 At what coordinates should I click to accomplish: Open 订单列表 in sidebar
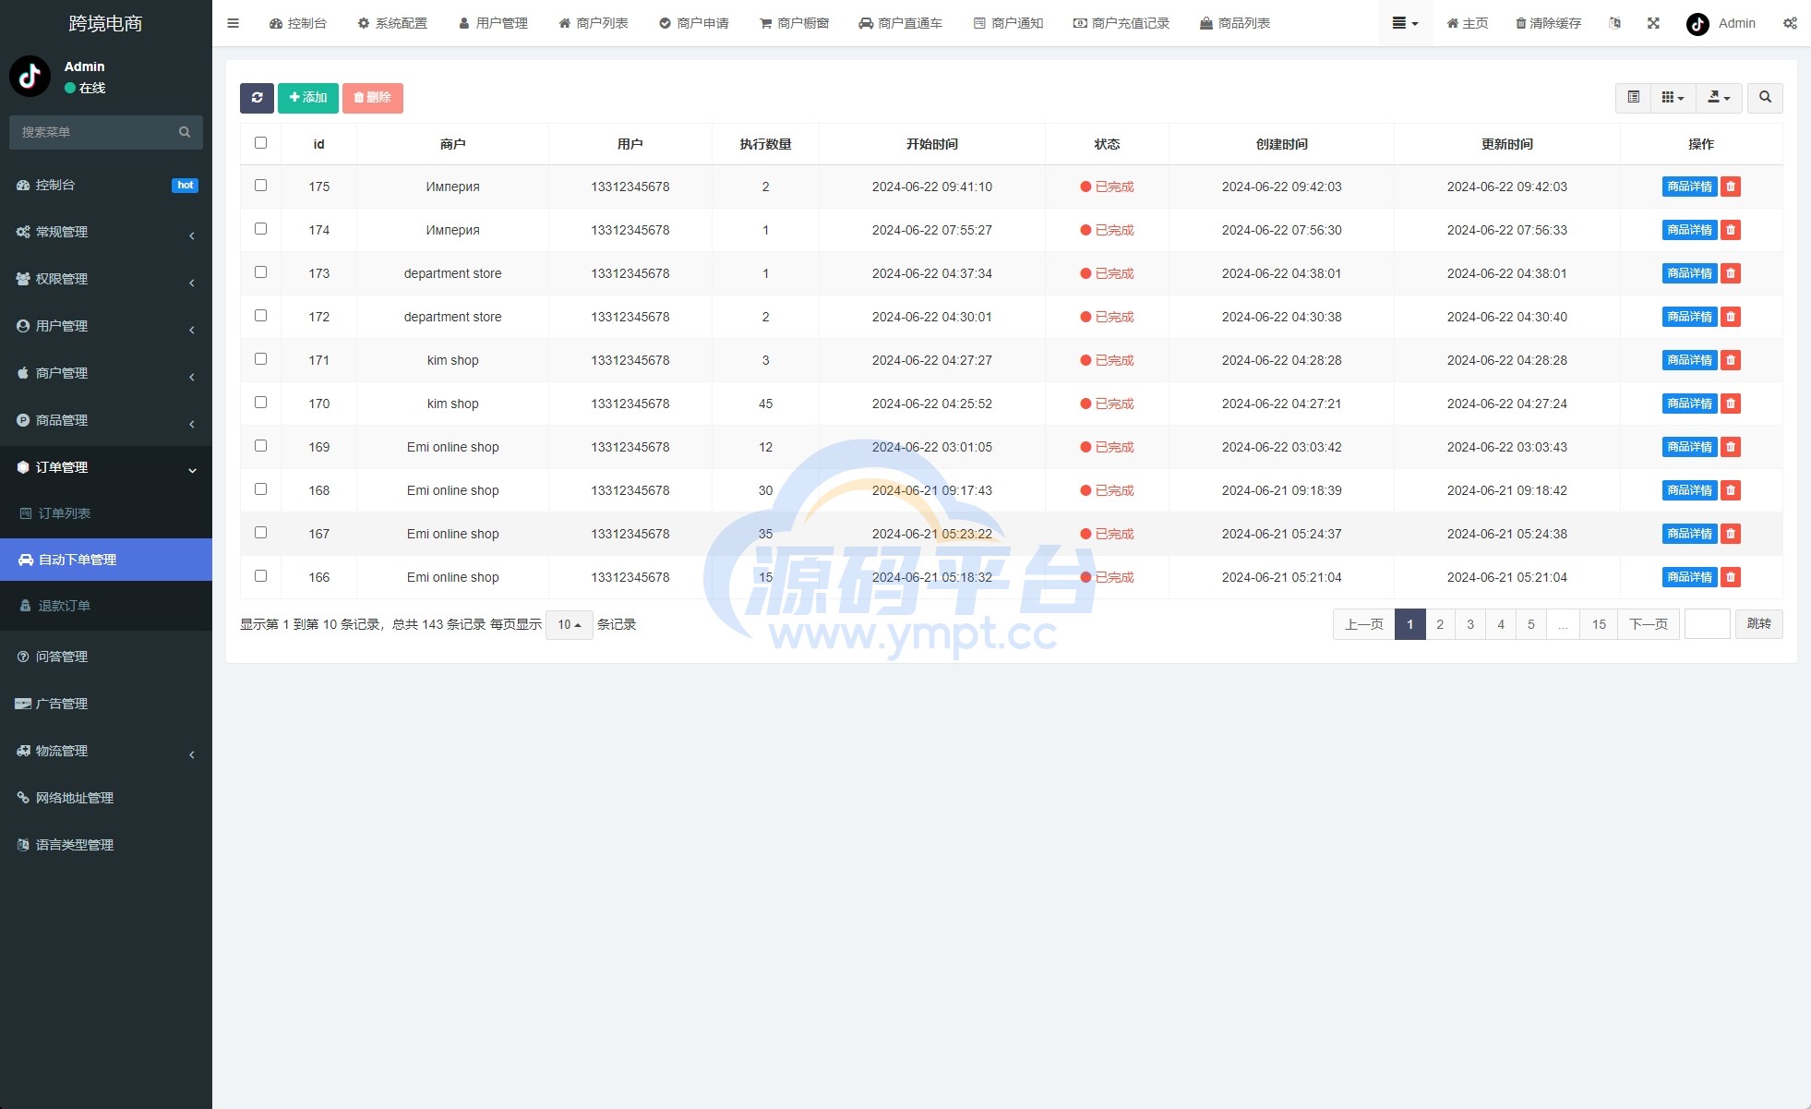point(106,513)
